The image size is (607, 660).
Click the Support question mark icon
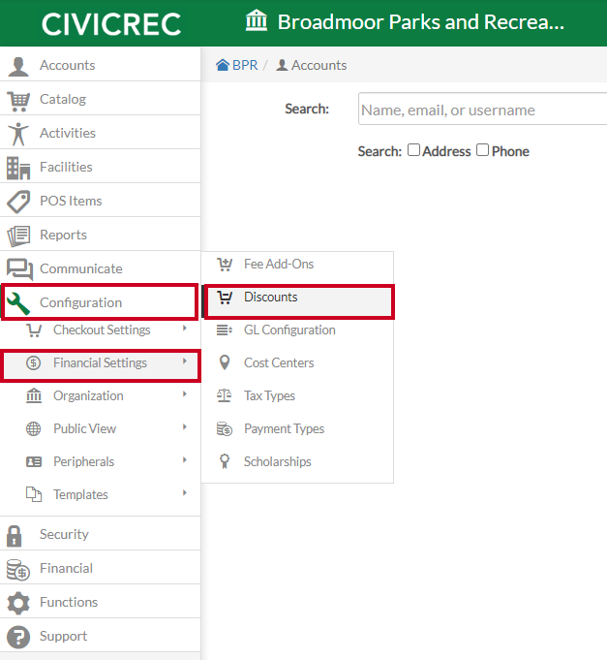[18, 637]
